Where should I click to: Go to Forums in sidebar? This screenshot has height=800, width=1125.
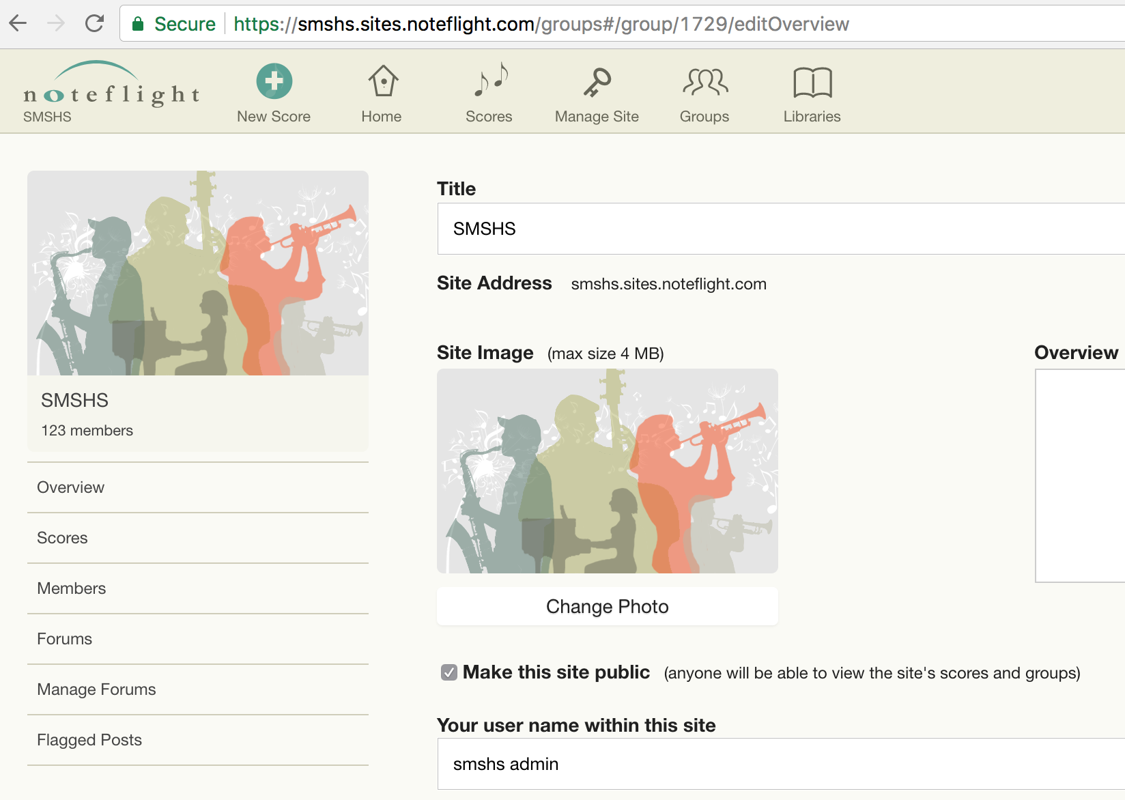pyautogui.click(x=65, y=639)
